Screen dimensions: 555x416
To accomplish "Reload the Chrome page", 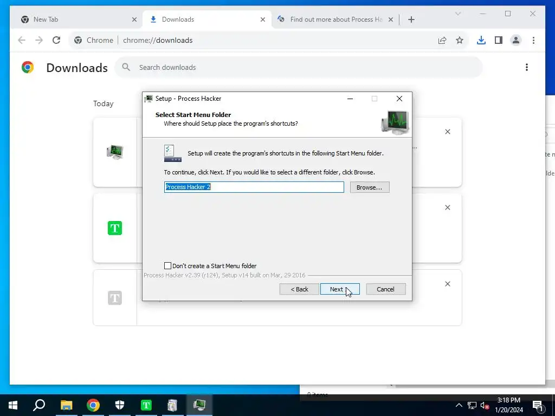I will click(56, 40).
